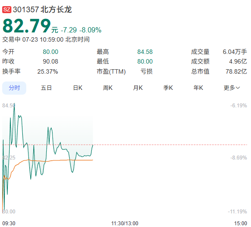Click the price change -7.29
The height and width of the screenshot is (227, 251).
tap(69, 30)
